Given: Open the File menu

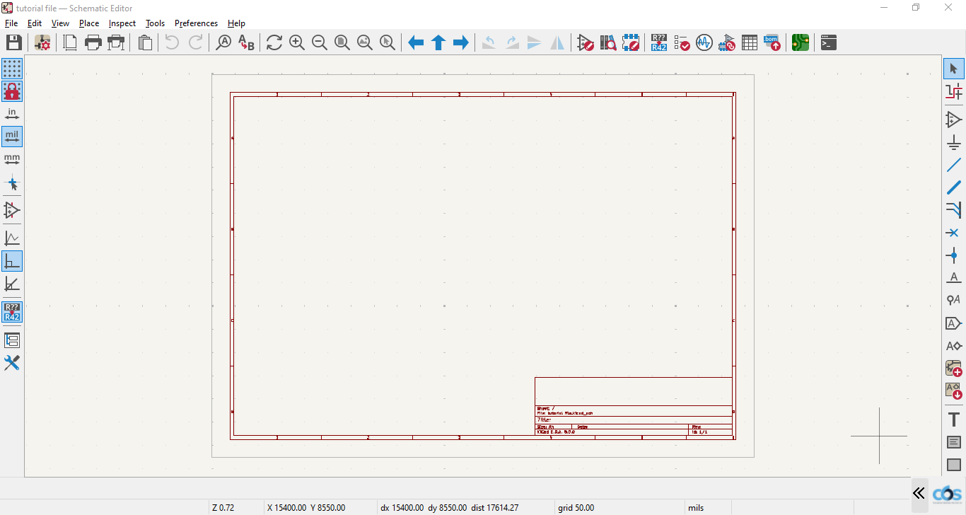Looking at the screenshot, I should point(11,23).
